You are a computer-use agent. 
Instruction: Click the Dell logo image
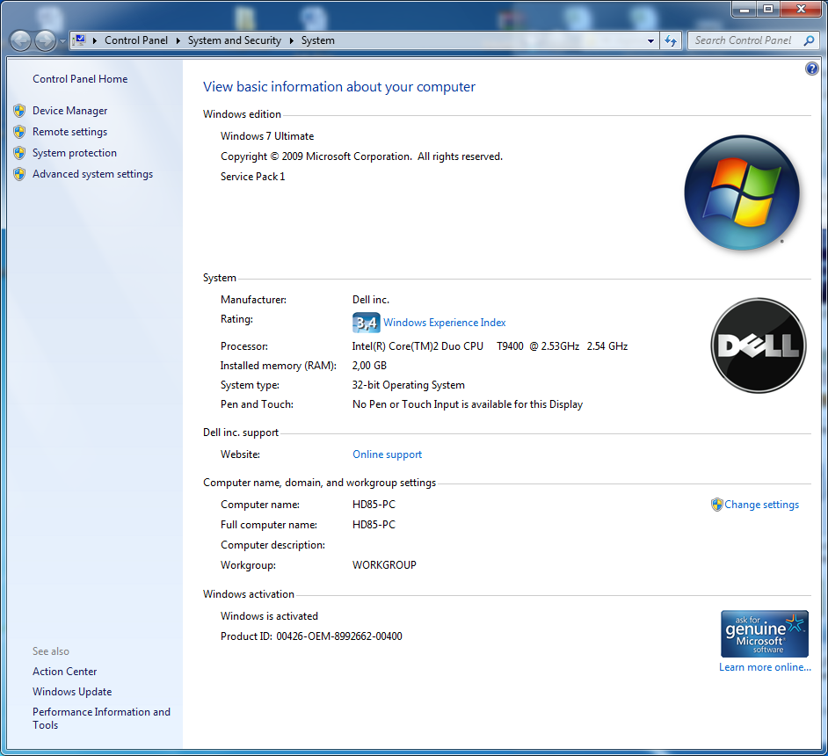[759, 345]
